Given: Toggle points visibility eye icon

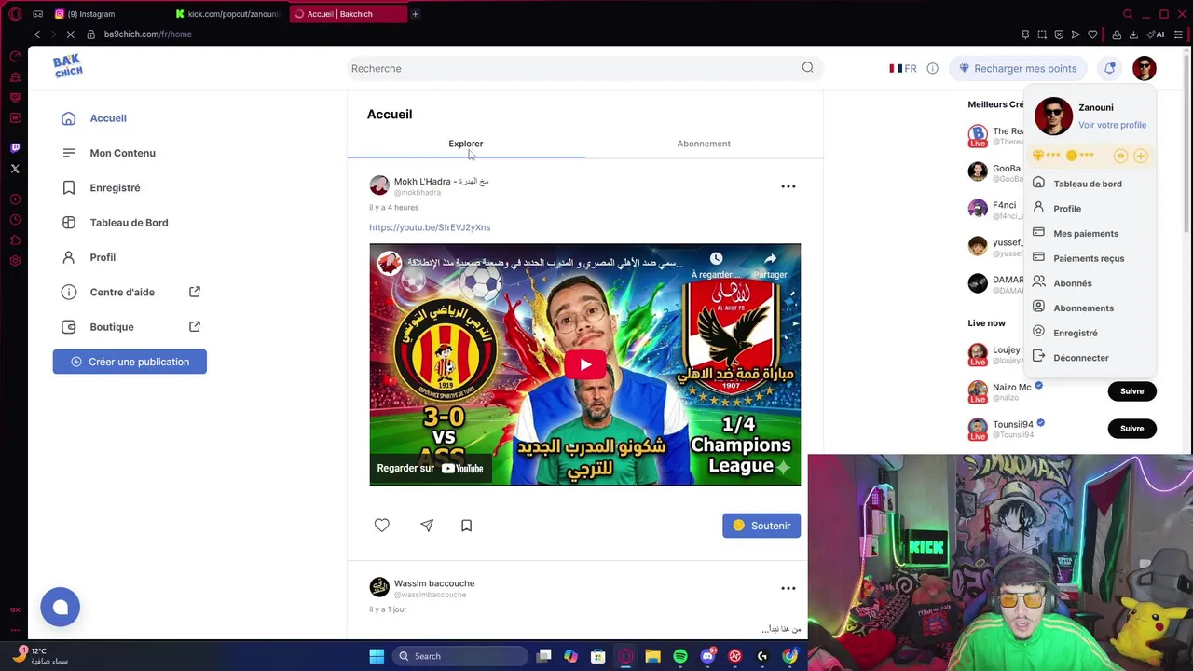Looking at the screenshot, I should [x=1120, y=156].
